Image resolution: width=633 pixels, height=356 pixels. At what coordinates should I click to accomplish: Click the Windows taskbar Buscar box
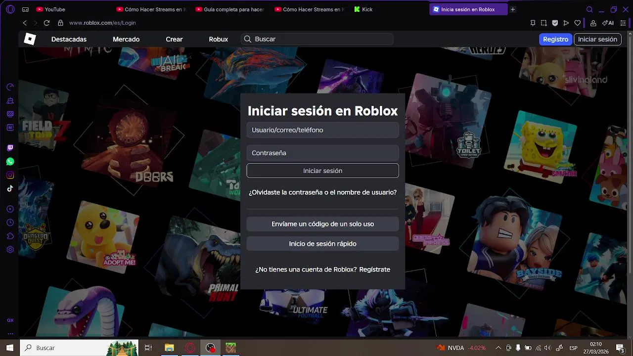(x=79, y=348)
